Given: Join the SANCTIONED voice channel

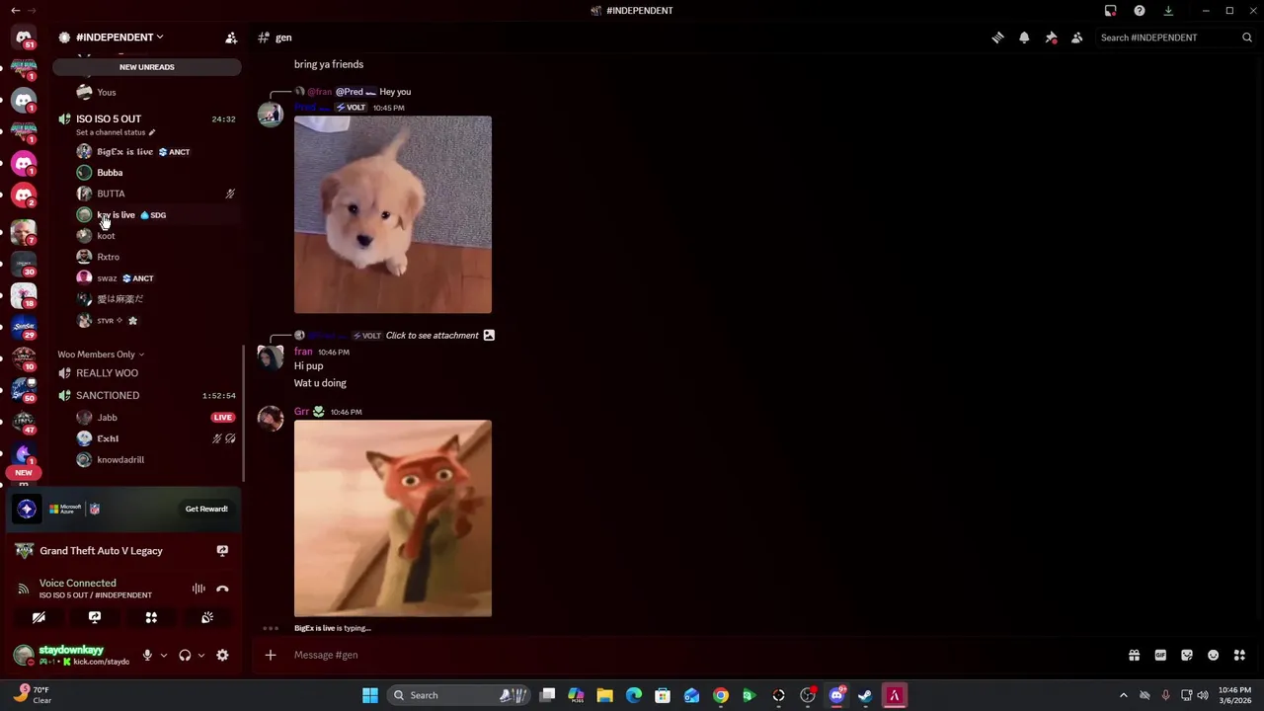Looking at the screenshot, I should (x=108, y=395).
